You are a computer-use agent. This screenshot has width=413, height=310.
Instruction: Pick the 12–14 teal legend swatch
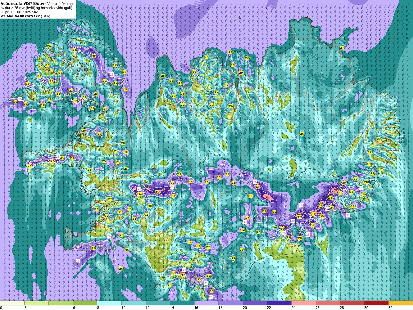tap(158, 303)
